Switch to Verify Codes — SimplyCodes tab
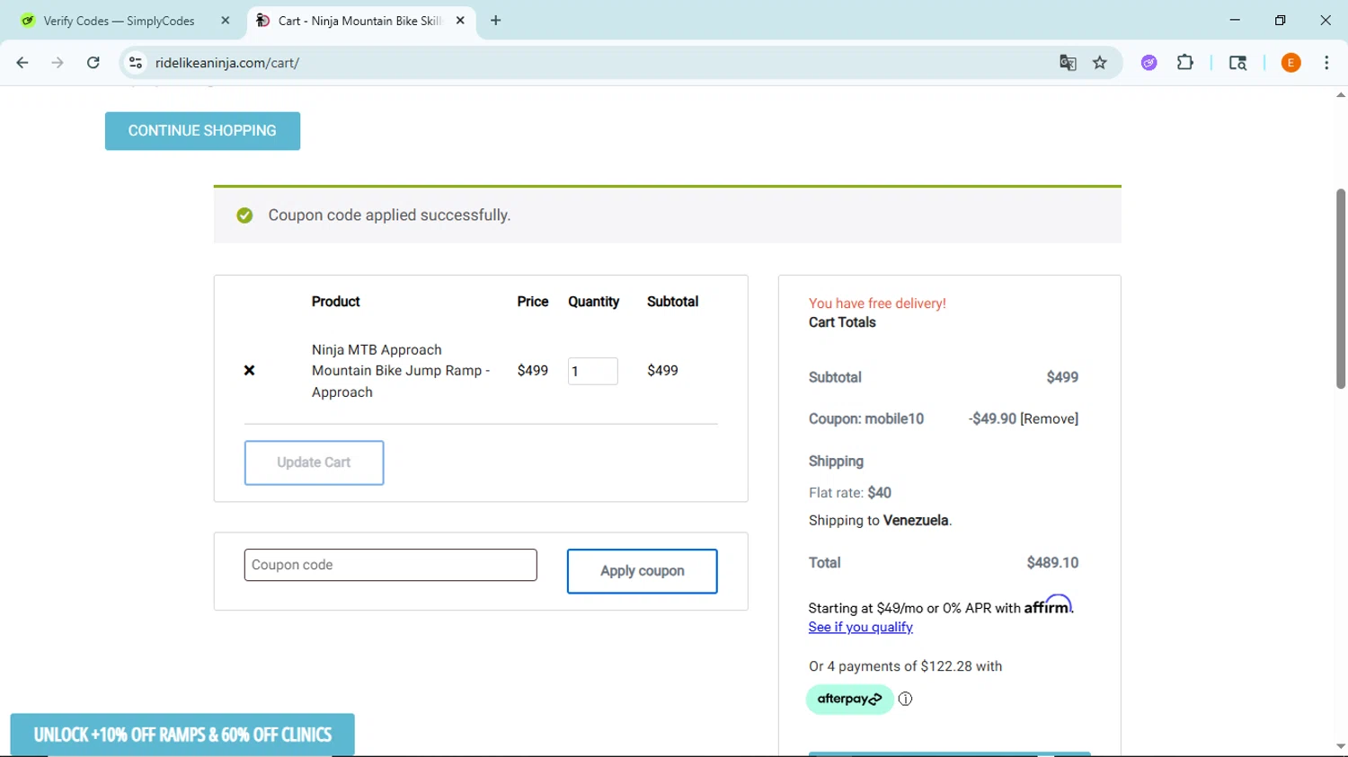The image size is (1348, 757). (119, 21)
